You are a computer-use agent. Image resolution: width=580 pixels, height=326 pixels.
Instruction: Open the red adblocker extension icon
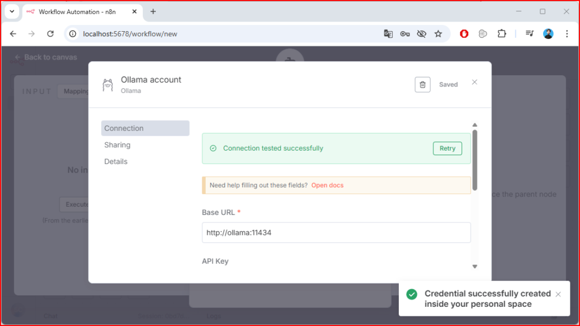tap(464, 34)
